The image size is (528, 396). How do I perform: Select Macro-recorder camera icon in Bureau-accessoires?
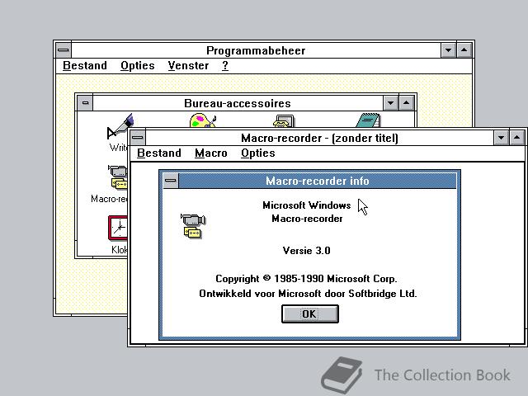[118, 177]
